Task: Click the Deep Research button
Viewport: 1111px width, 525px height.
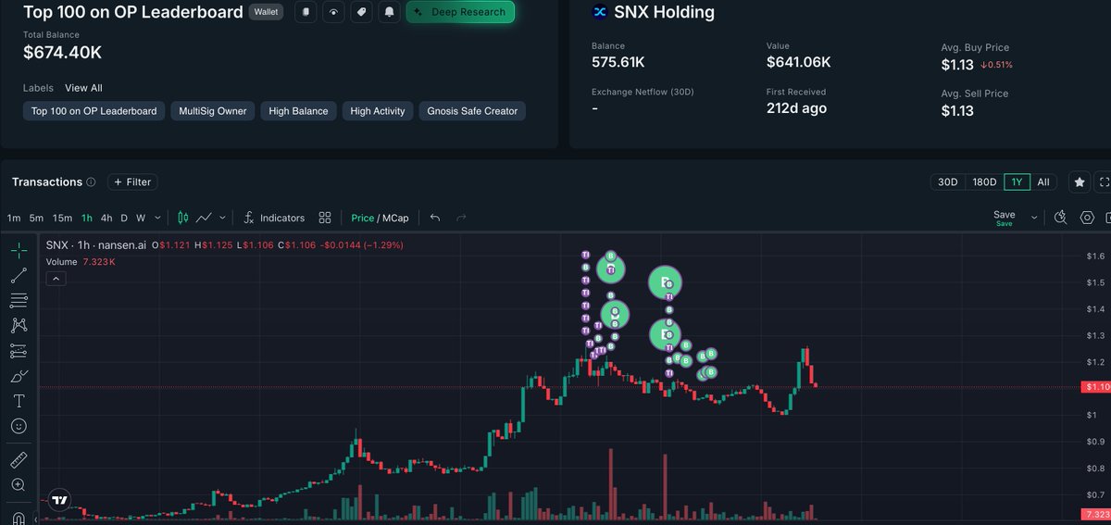Action: [459, 12]
